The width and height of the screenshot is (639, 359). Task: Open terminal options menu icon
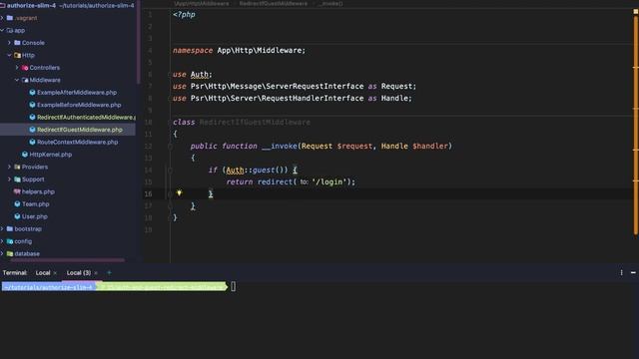(x=621, y=272)
